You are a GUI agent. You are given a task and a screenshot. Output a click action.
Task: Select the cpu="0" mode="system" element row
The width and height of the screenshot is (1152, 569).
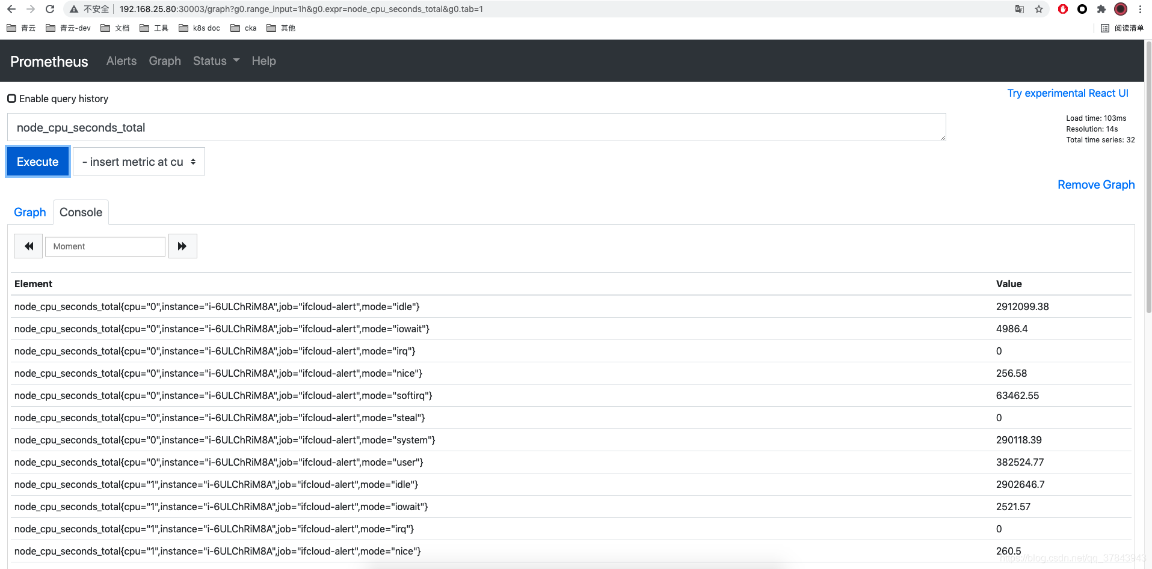[571, 440]
